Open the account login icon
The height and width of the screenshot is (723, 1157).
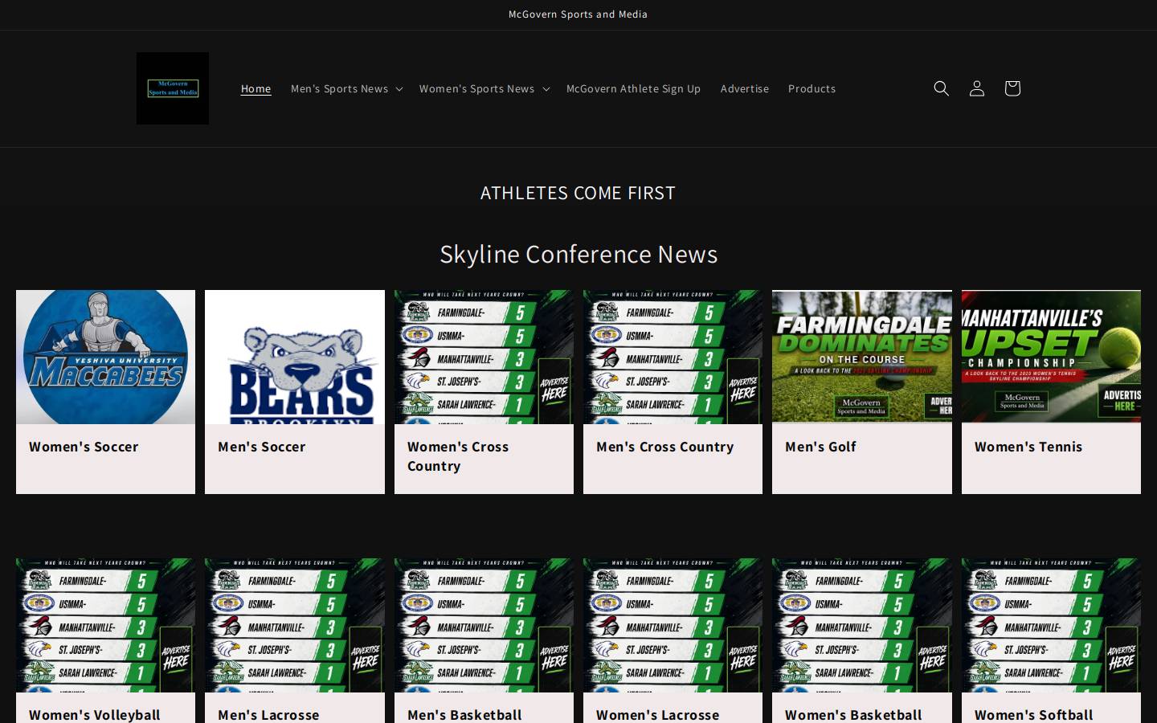point(977,88)
